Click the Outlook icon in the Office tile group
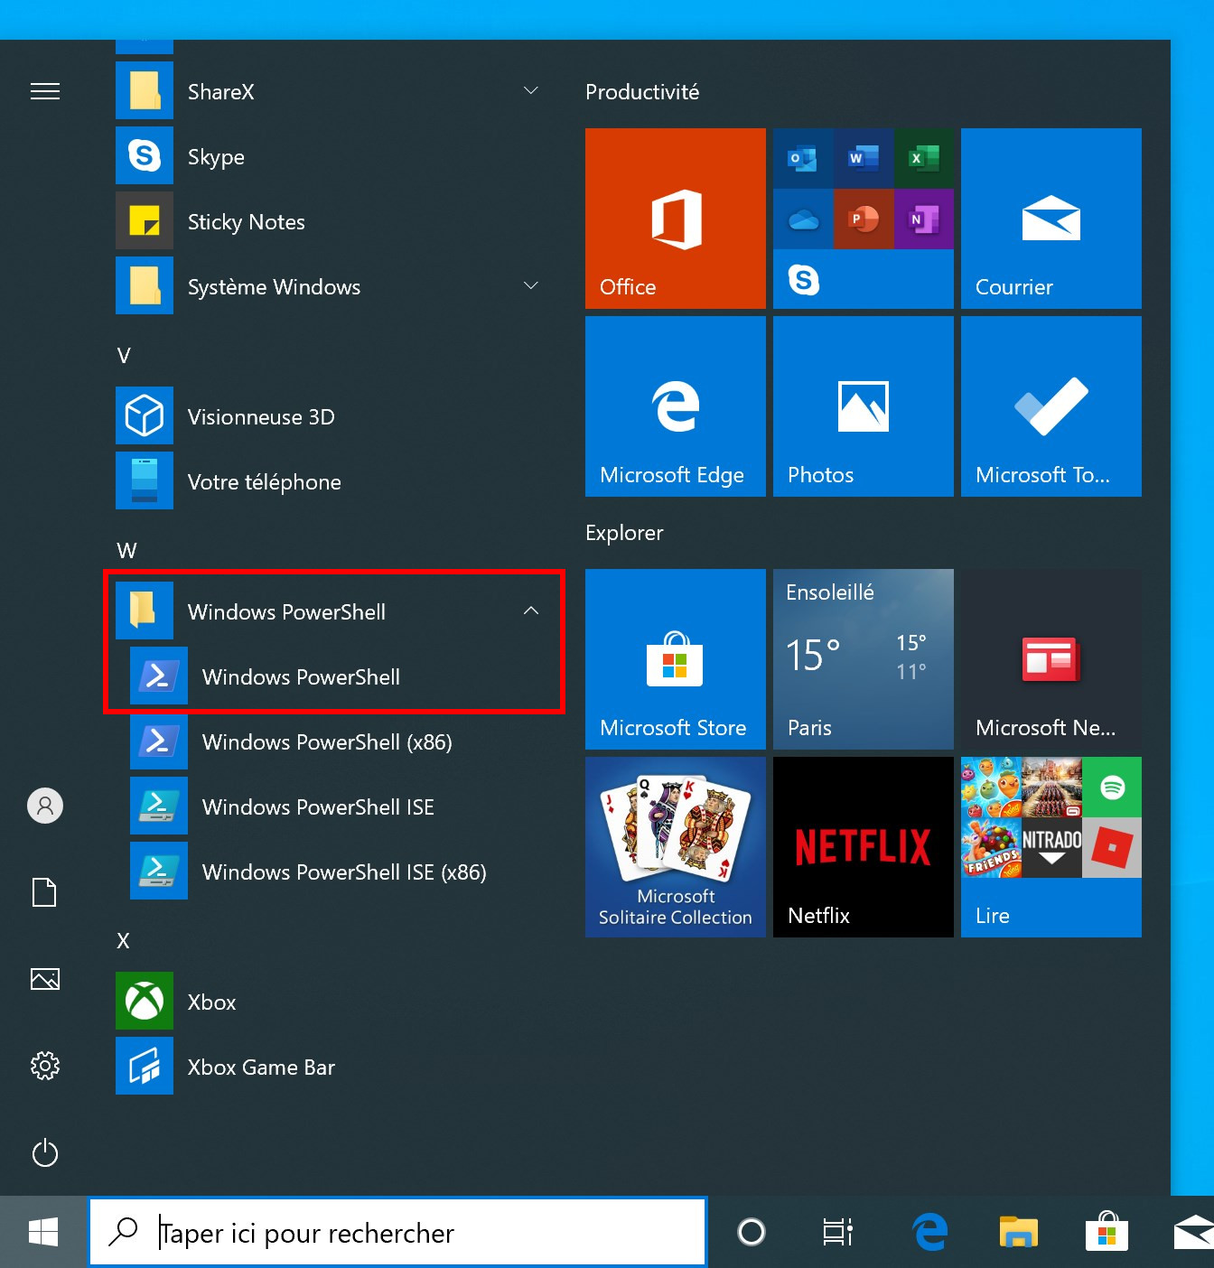This screenshot has height=1268, width=1214. (x=803, y=158)
